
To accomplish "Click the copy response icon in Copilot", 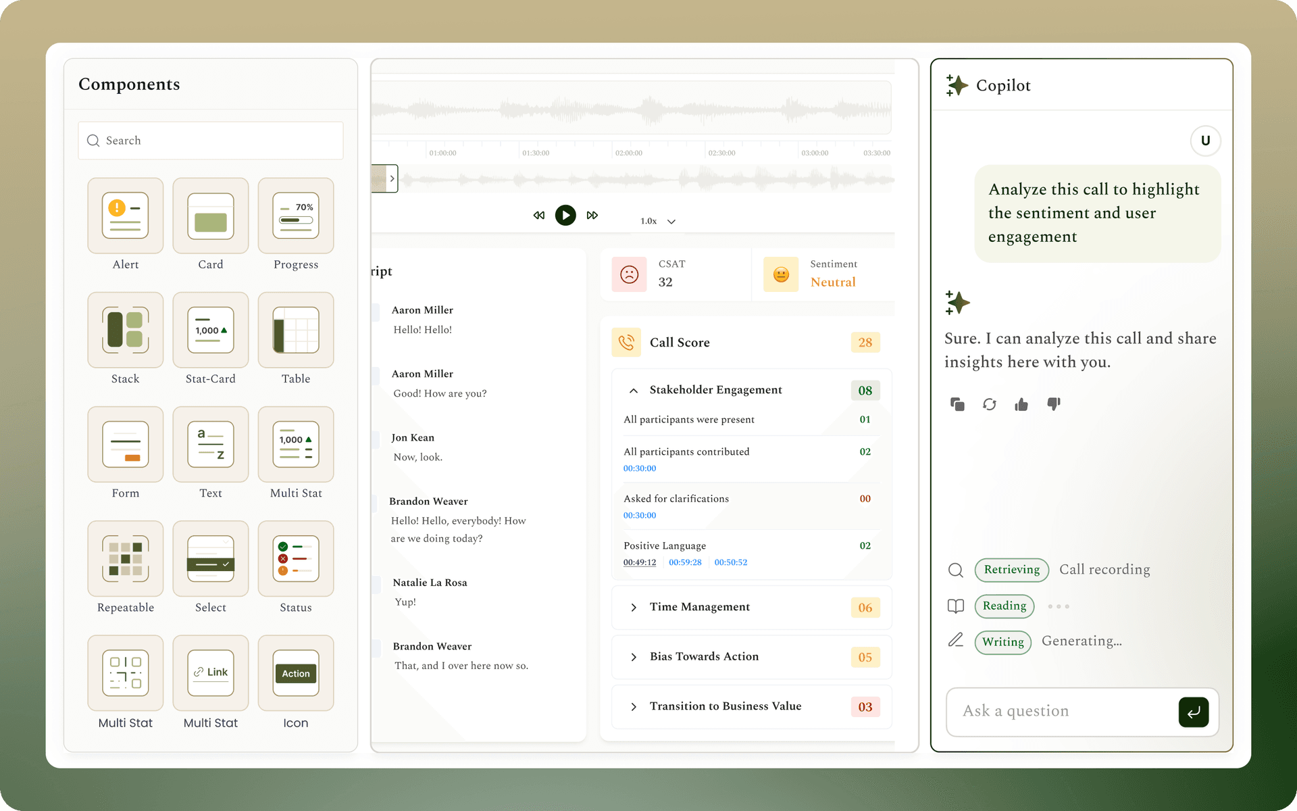I will point(957,404).
